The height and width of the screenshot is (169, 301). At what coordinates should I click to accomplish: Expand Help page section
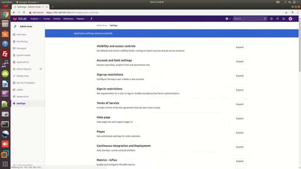tap(239, 118)
